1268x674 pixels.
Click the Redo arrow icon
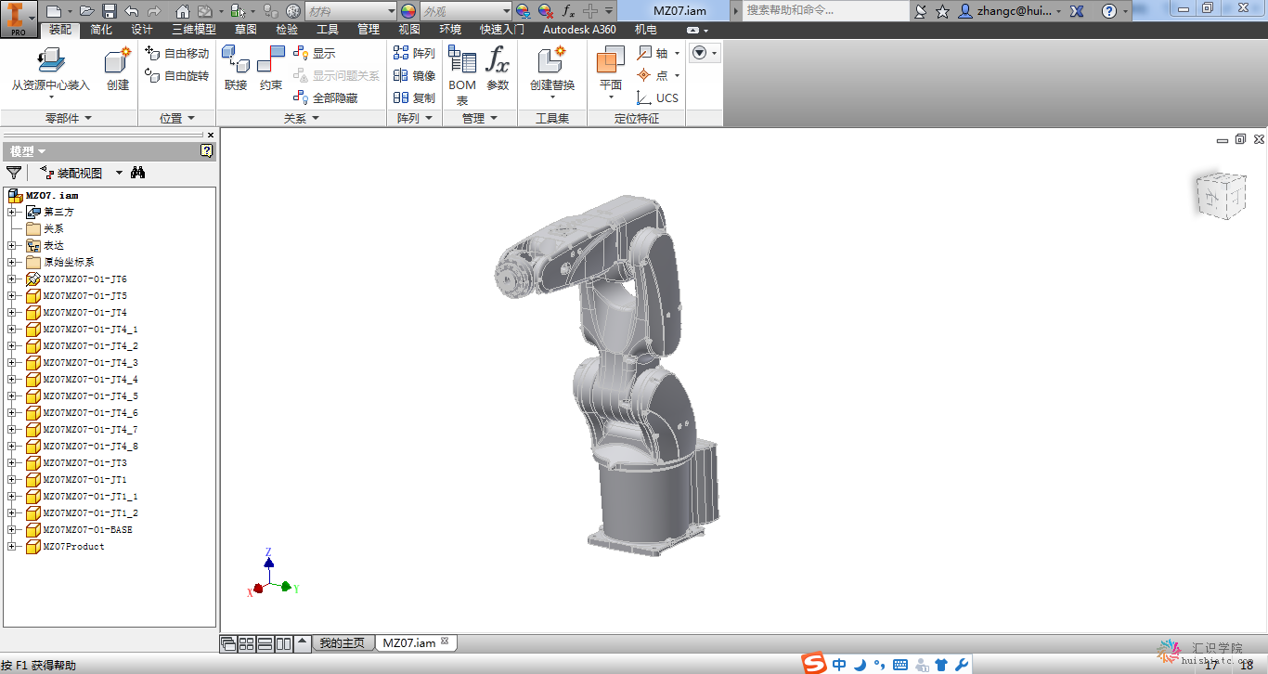click(x=153, y=11)
